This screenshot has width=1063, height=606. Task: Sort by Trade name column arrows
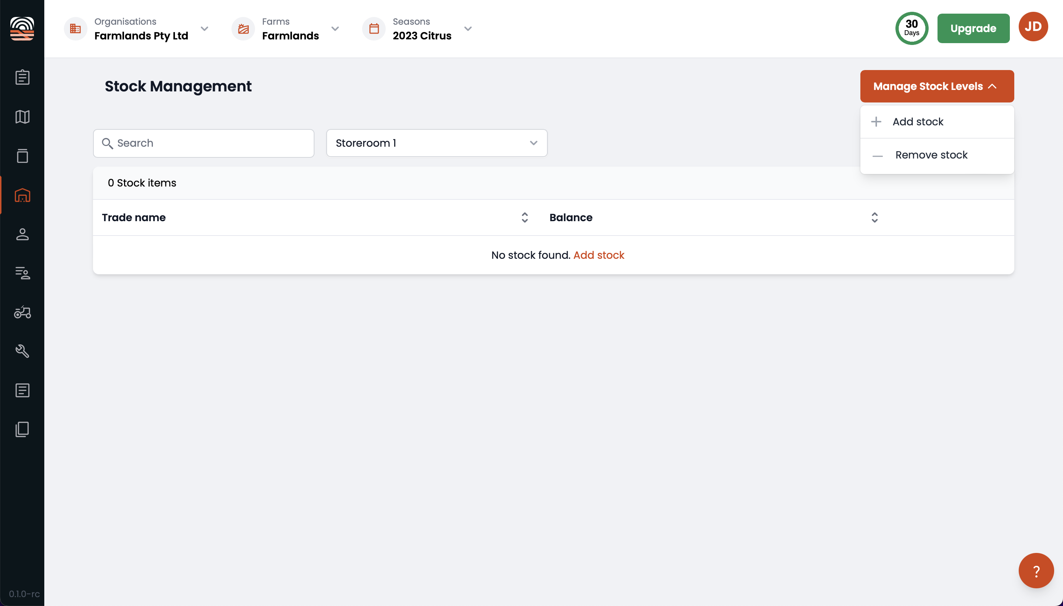point(524,218)
